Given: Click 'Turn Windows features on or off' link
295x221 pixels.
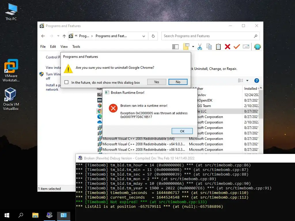Looking at the screenshot, I should click(53, 76).
